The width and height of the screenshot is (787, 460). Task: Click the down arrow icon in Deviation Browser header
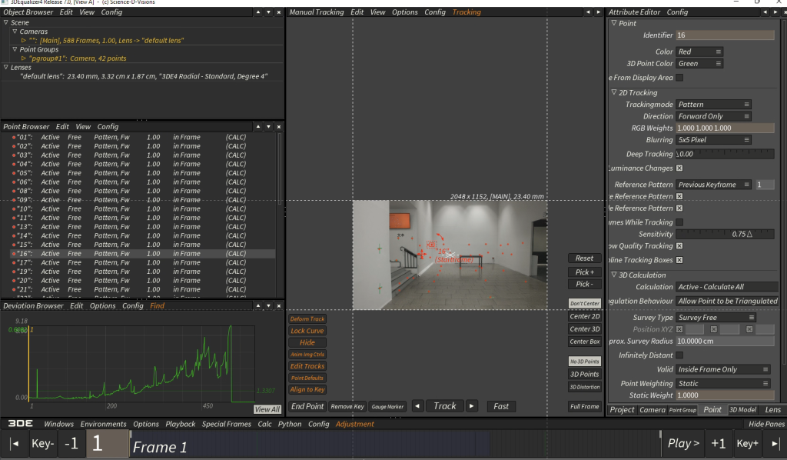click(267, 306)
